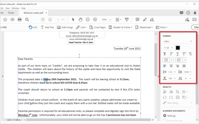Select the arrow selection tool
Image resolution: width=199 pixels, height=124 pixels.
73,20
